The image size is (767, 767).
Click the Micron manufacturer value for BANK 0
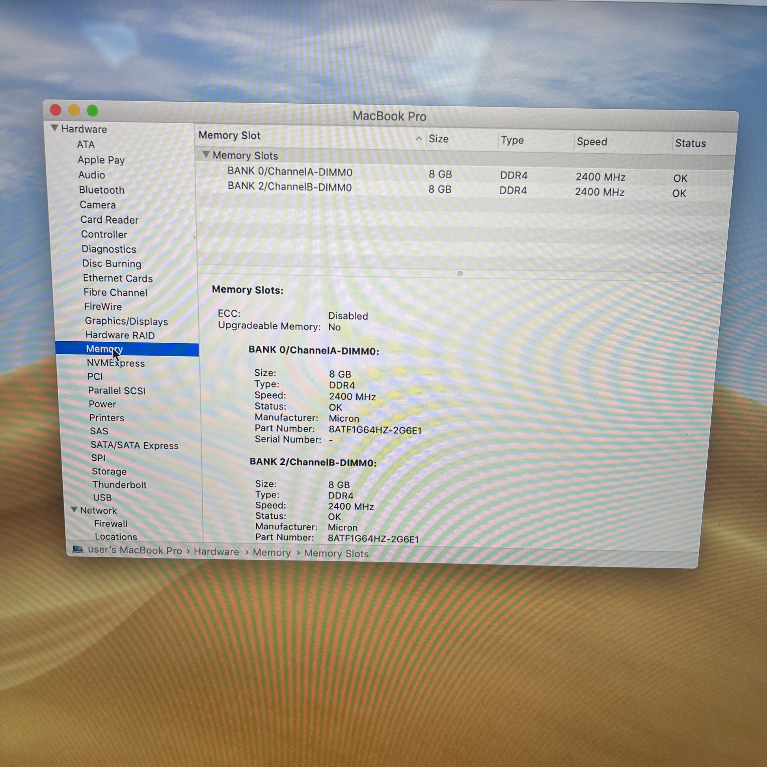344,419
